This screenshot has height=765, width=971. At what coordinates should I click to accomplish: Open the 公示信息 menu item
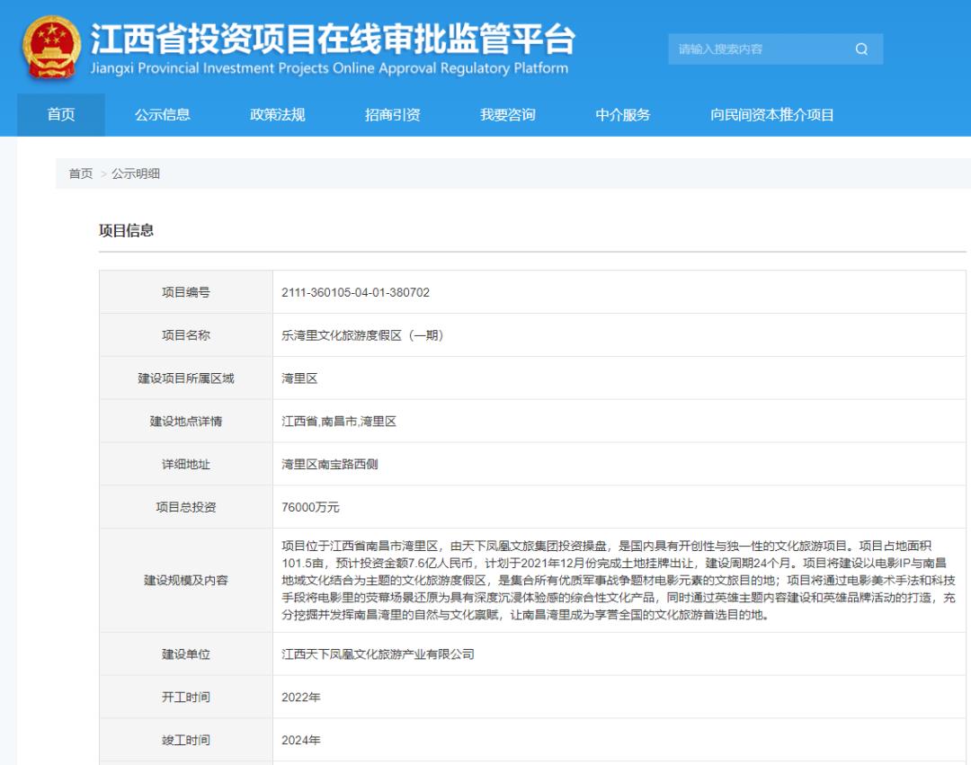pos(163,115)
